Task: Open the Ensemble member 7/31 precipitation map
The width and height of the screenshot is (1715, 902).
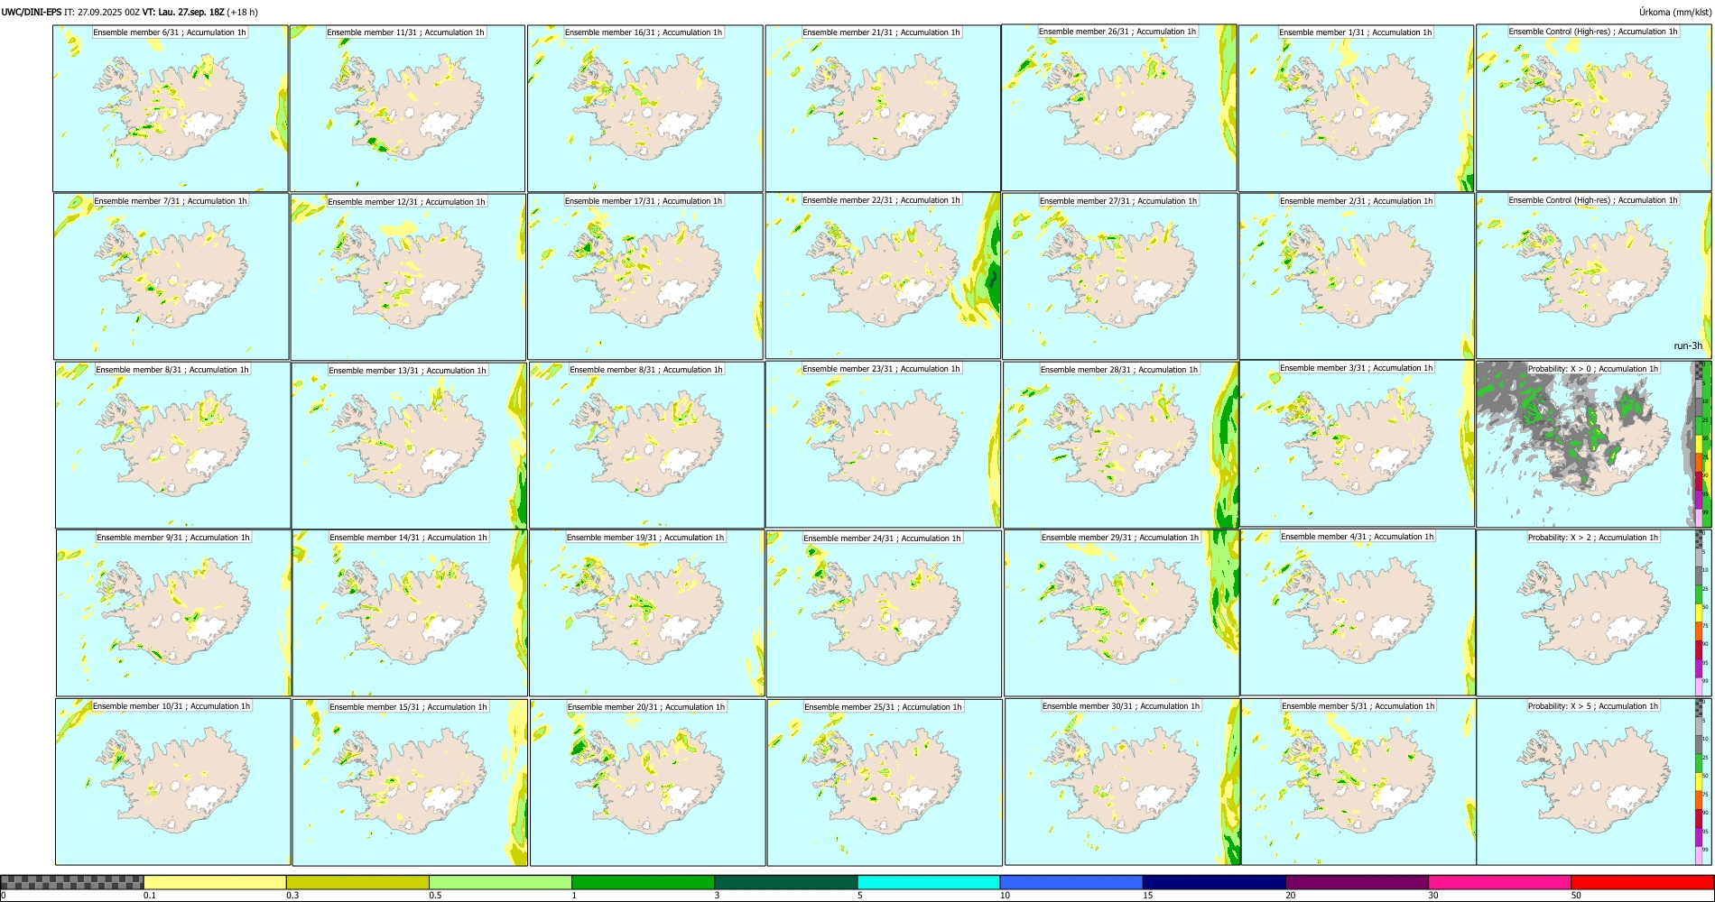Action: (x=171, y=277)
